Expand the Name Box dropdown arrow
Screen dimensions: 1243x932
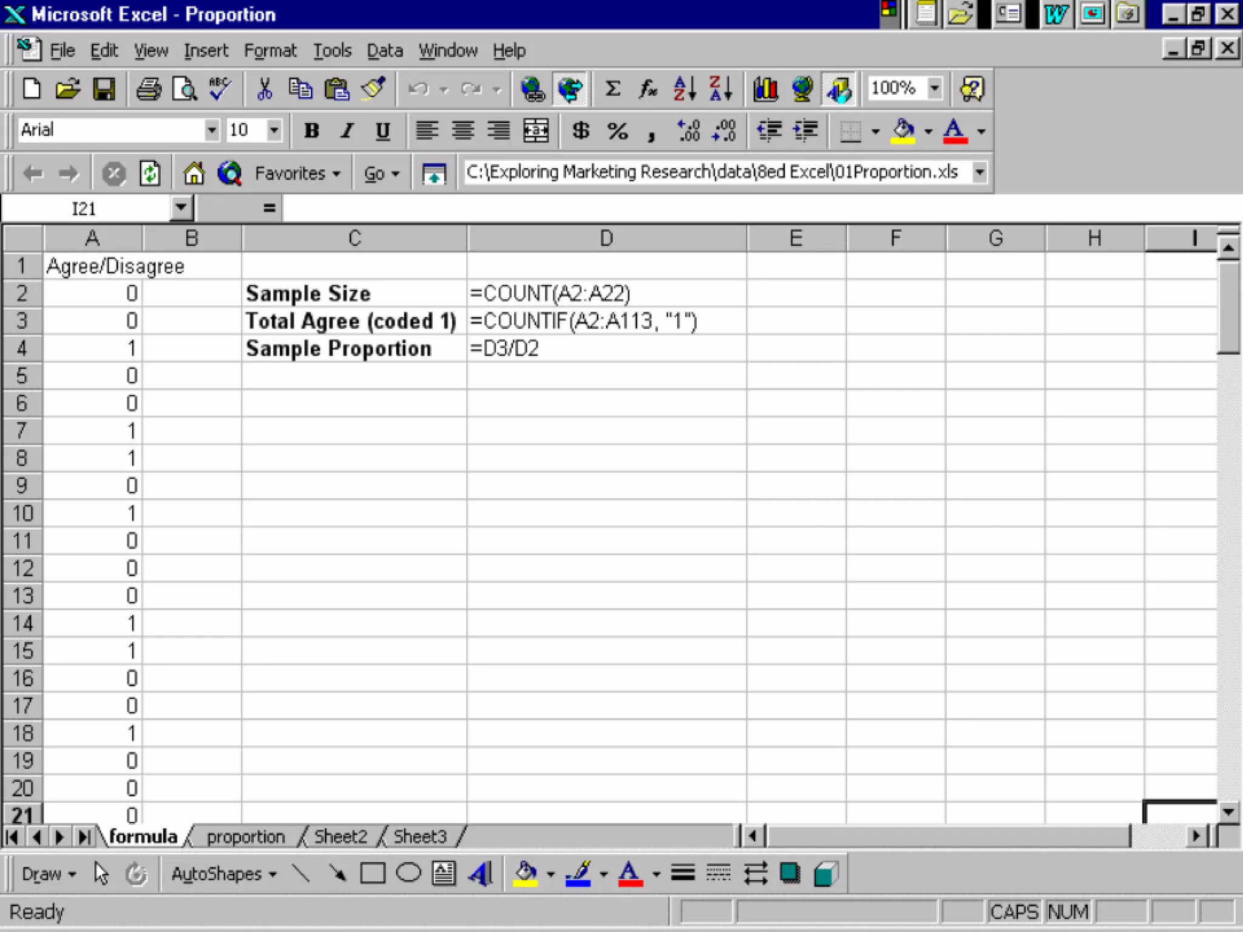click(x=181, y=208)
